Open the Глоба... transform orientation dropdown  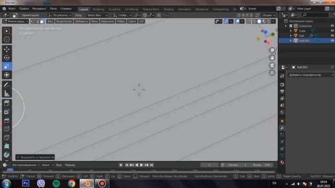click(122, 15)
